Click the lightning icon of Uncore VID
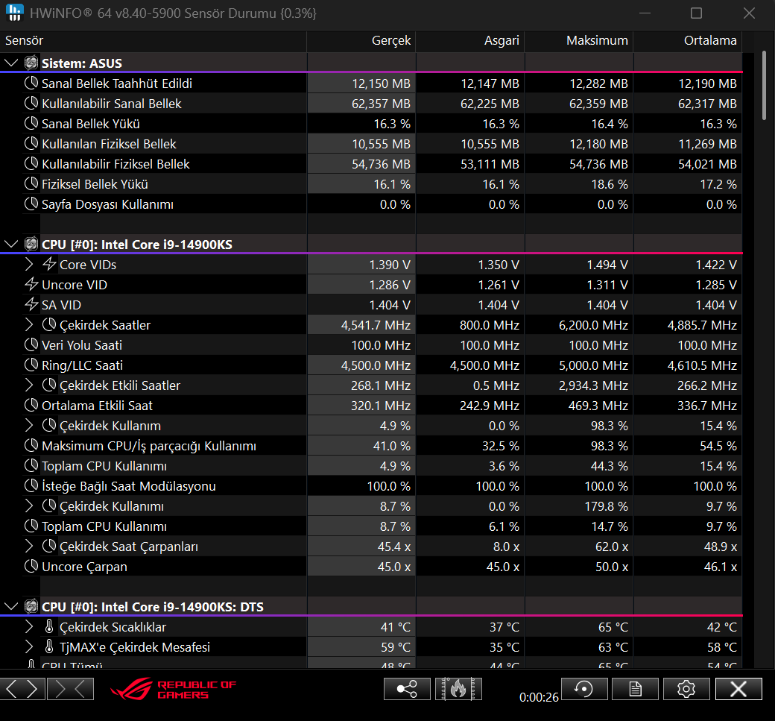Screen dimensions: 775x721 (x=31, y=284)
